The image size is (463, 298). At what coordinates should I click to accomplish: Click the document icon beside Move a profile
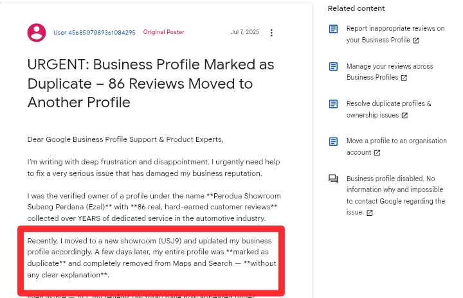click(x=333, y=141)
